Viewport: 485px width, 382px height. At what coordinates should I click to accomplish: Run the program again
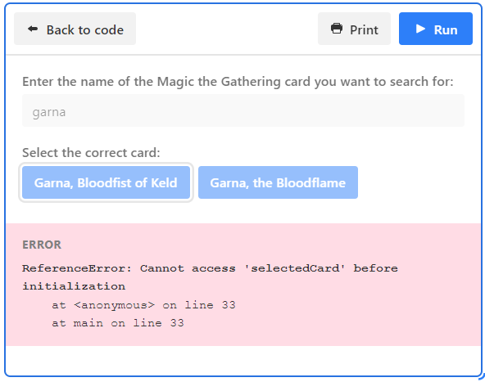(x=436, y=29)
